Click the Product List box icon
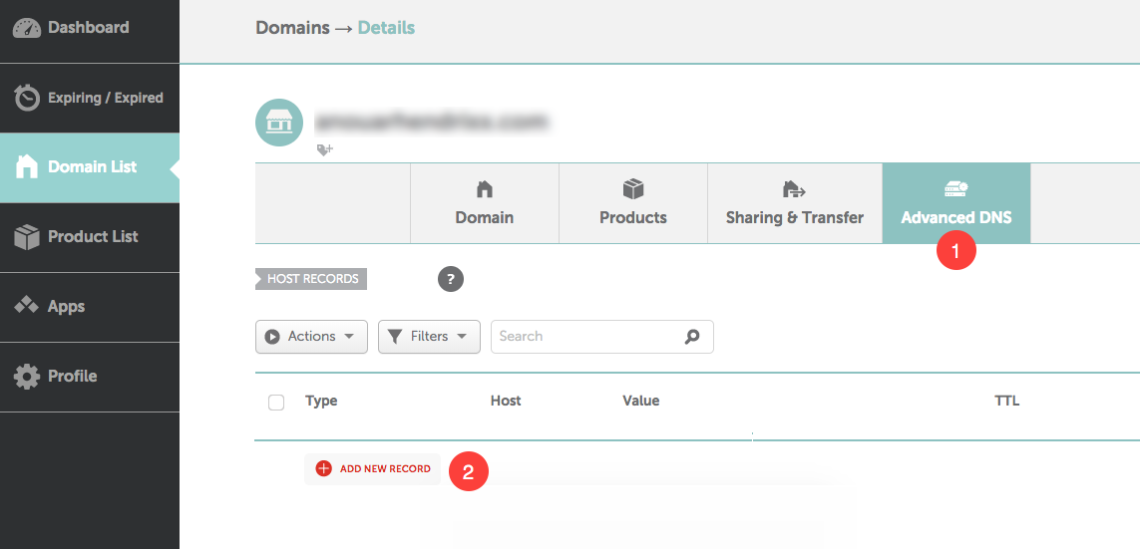This screenshot has width=1140, height=549. point(27,237)
